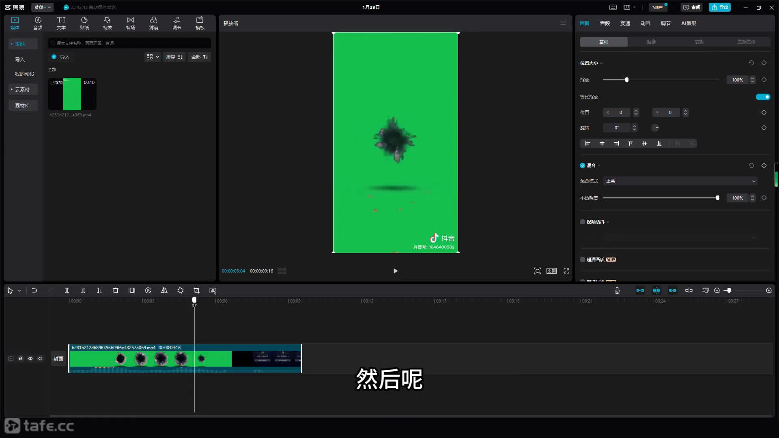This screenshot has height=438, width=779.
Task: Toggle the track lock icon
Action: pos(21,359)
